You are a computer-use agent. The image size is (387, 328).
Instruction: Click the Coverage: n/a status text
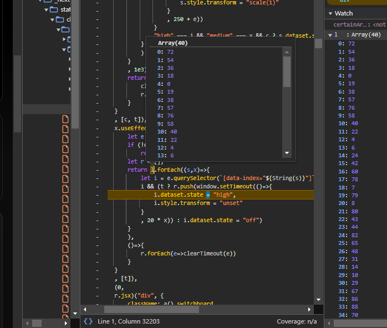coord(297,321)
